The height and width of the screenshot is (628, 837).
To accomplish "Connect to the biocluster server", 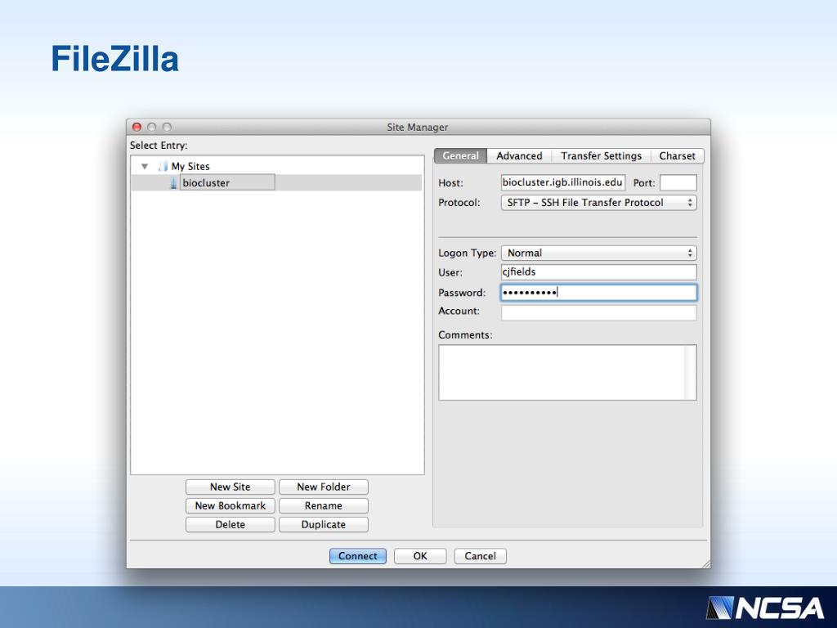I will point(358,556).
